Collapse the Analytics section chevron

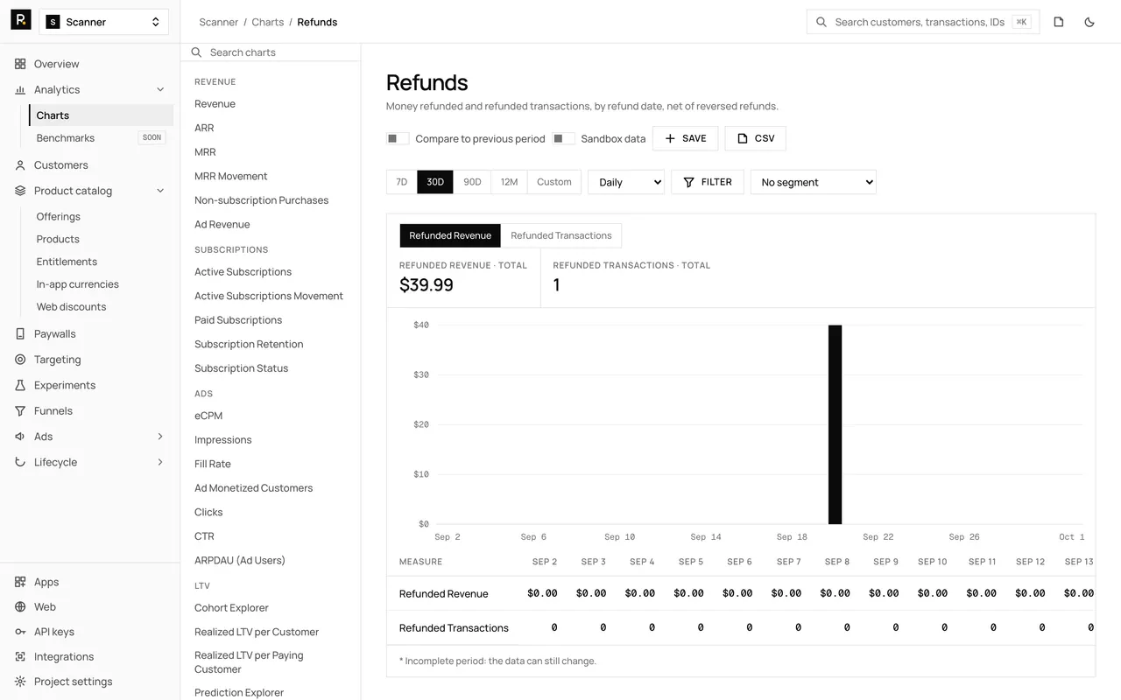[x=160, y=90]
